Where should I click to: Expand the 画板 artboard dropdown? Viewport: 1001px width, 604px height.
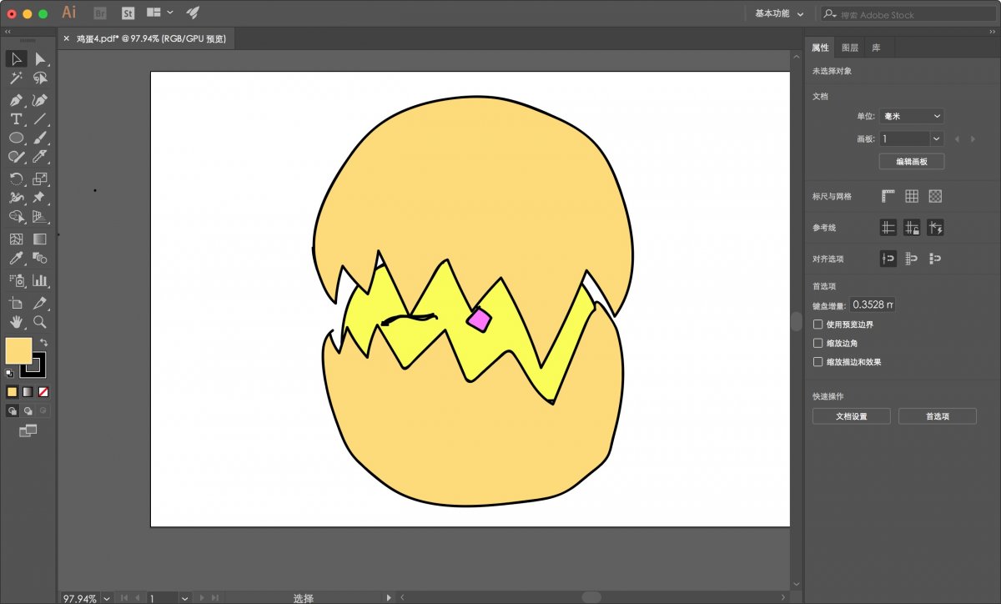point(936,138)
